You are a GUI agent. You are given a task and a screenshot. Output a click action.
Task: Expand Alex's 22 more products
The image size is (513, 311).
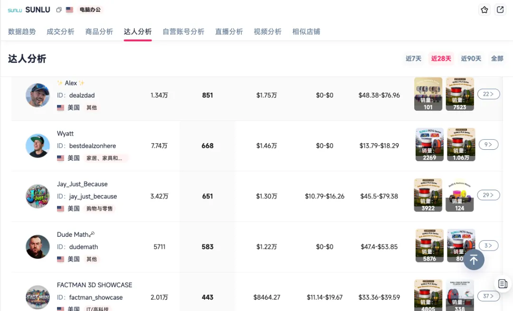coord(488,94)
